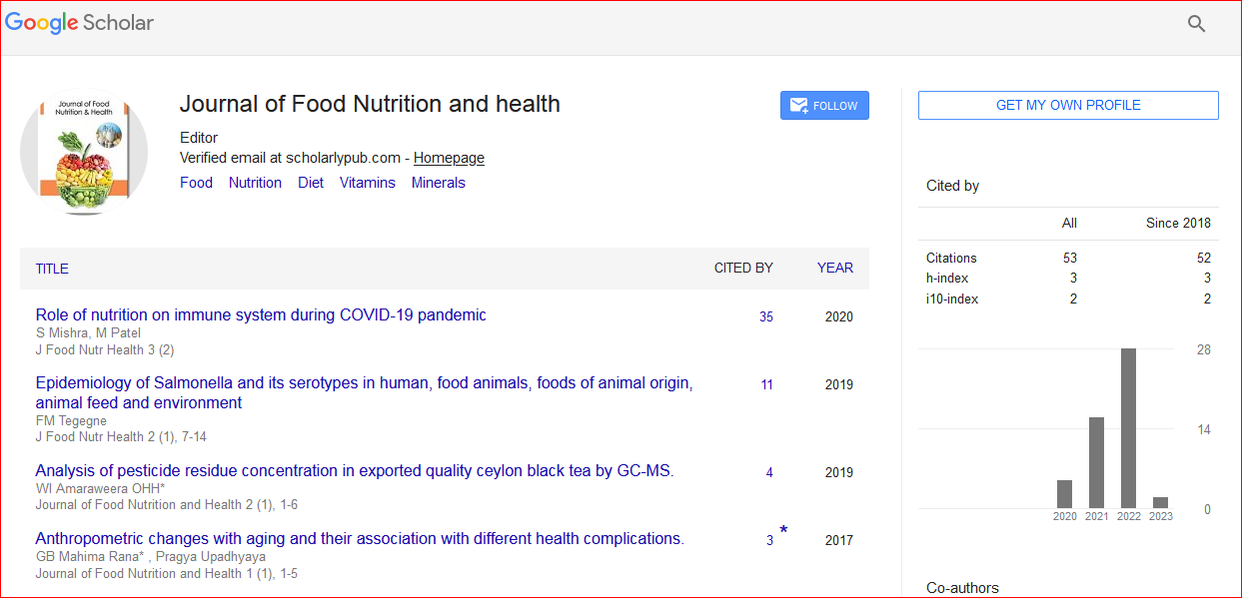Click Get My Own Profile button
1242x598 pixels.
coord(1067,105)
